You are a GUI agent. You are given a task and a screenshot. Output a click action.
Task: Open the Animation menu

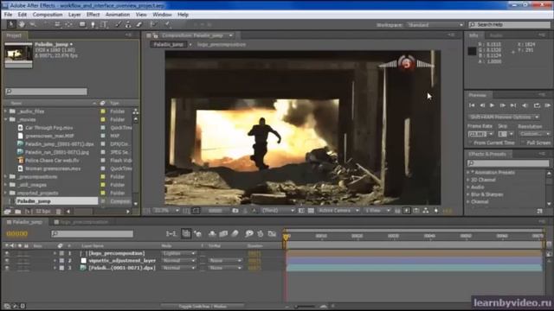point(118,15)
